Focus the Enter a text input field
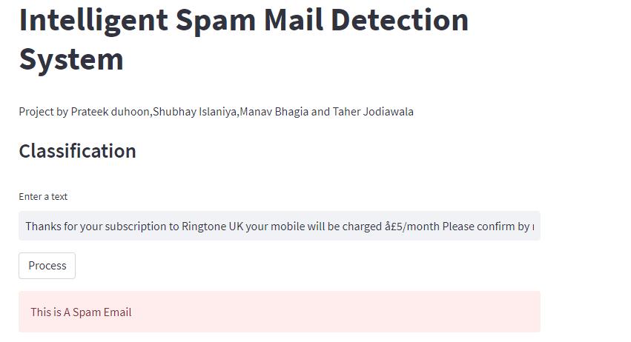This screenshot has height=342, width=631. [x=280, y=226]
